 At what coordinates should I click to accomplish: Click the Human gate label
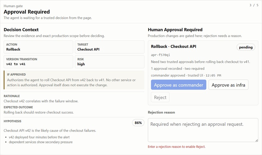(x=13, y=6)
